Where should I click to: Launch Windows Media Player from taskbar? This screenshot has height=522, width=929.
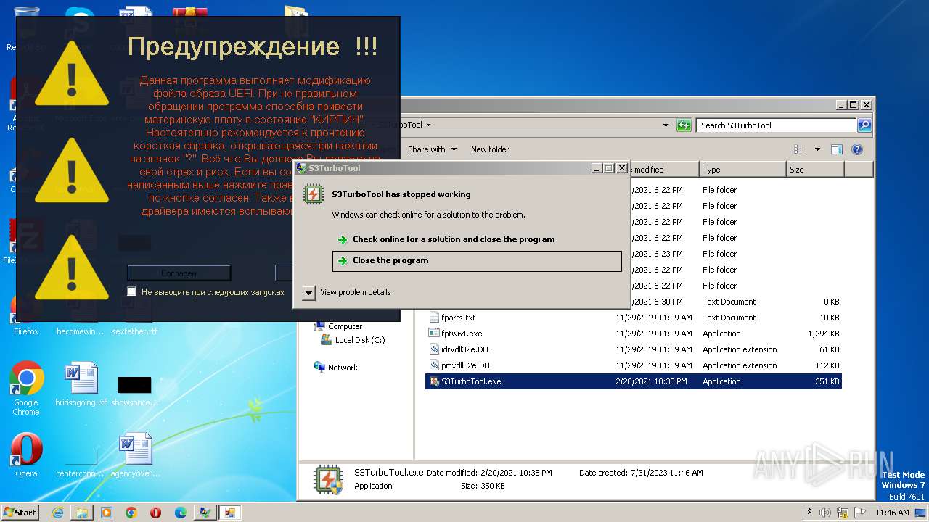click(107, 513)
